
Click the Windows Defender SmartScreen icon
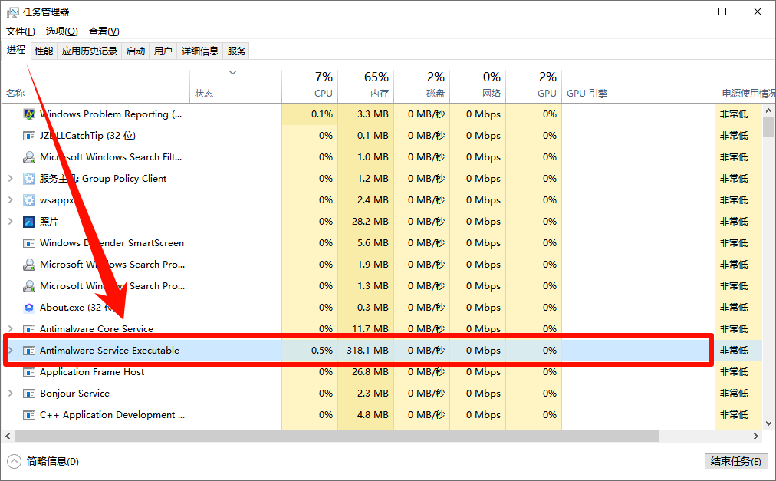(28, 242)
